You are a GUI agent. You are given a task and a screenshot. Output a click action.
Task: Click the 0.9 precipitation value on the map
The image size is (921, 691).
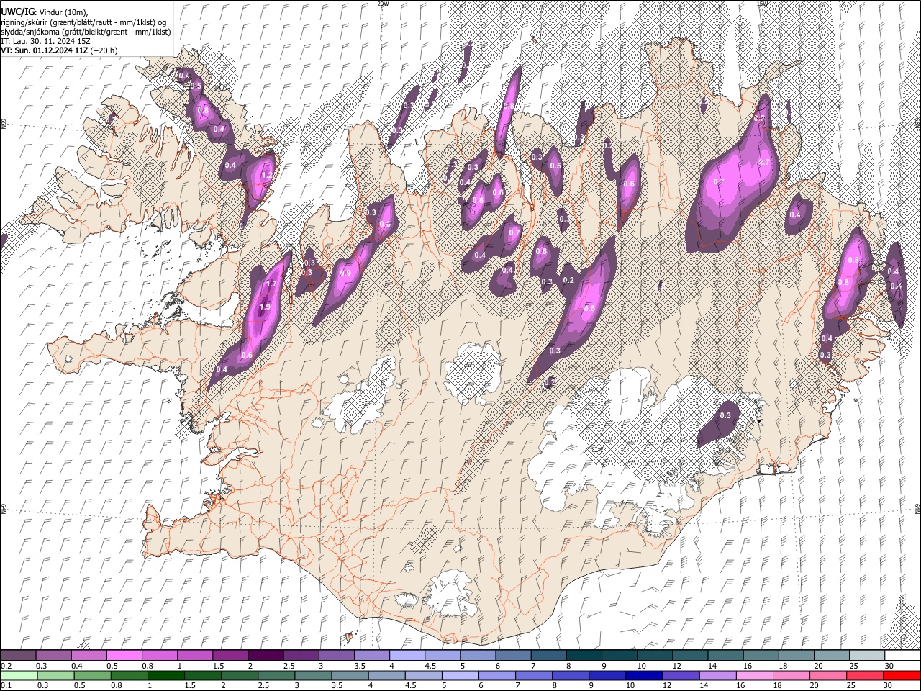(x=345, y=273)
